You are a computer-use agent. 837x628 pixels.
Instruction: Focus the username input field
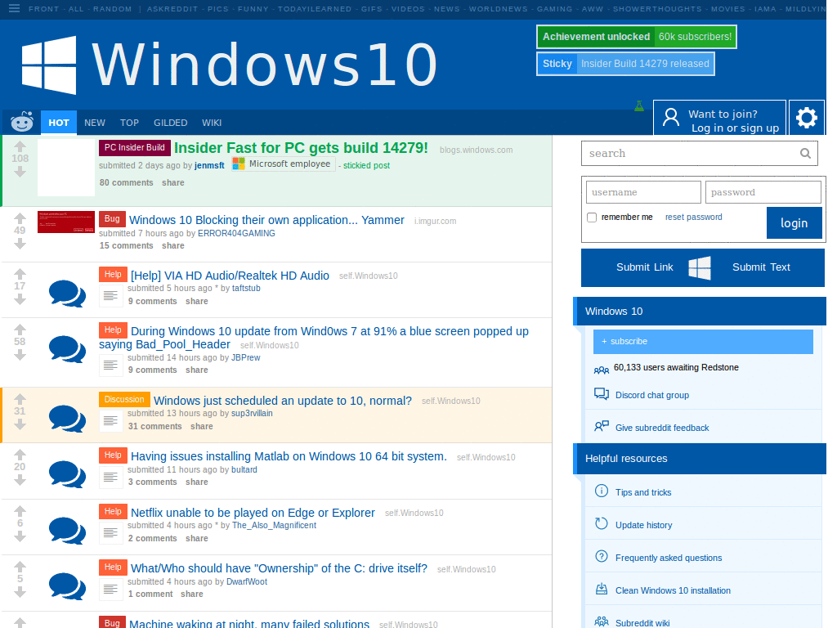point(643,192)
